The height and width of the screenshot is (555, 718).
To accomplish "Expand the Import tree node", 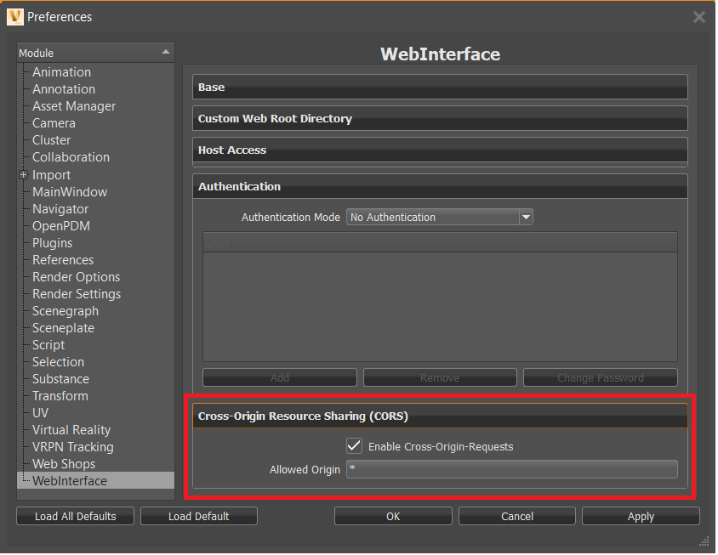I will pos(23,175).
